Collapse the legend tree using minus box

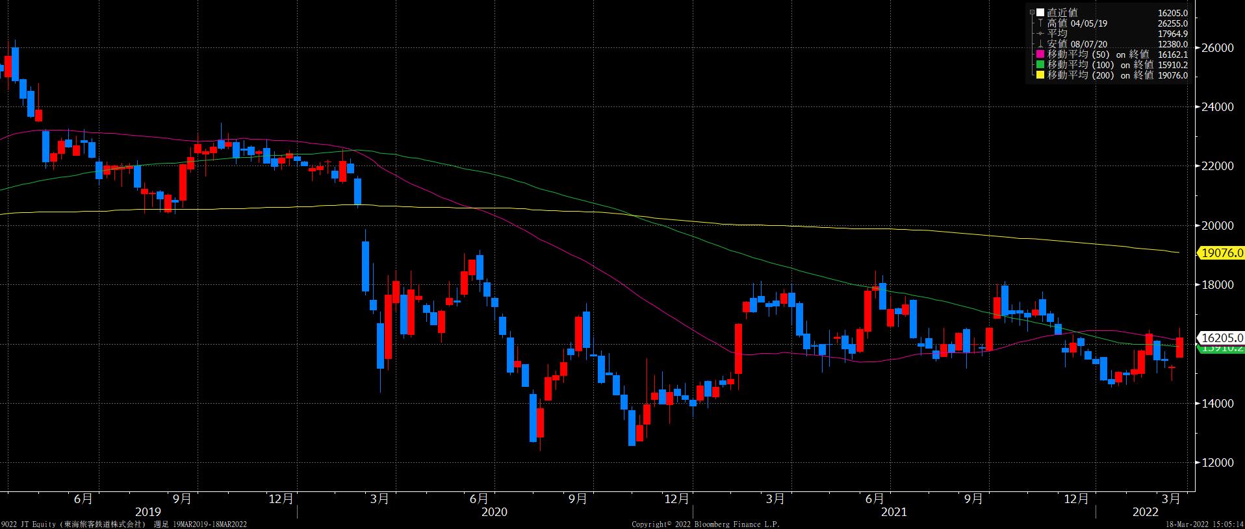[x=1033, y=12]
